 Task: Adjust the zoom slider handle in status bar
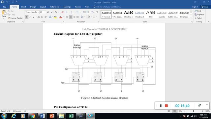click(194, 111)
